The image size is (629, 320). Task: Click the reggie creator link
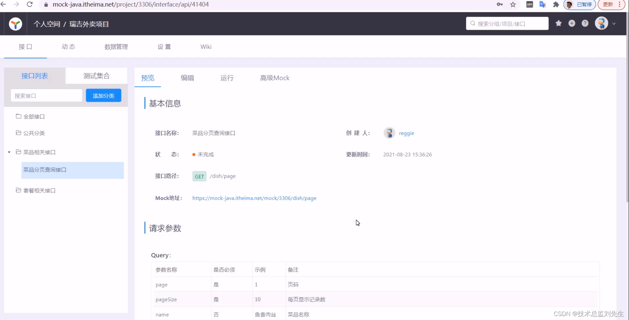click(406, 133)
